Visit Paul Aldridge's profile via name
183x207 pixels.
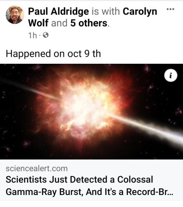pyautogui.click(x=59, y=11)
